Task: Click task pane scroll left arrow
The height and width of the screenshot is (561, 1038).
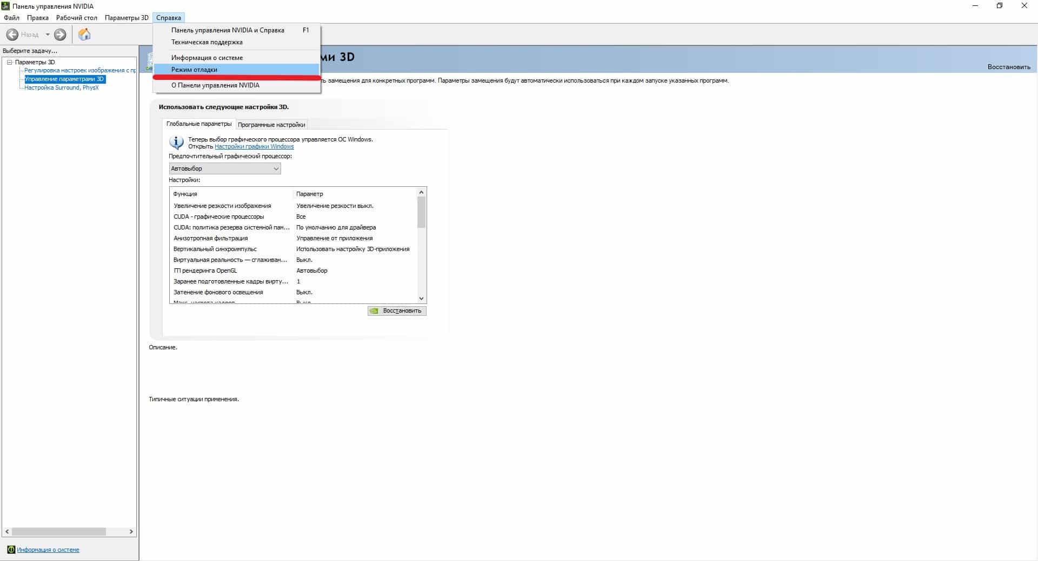Action: point(7,532)
